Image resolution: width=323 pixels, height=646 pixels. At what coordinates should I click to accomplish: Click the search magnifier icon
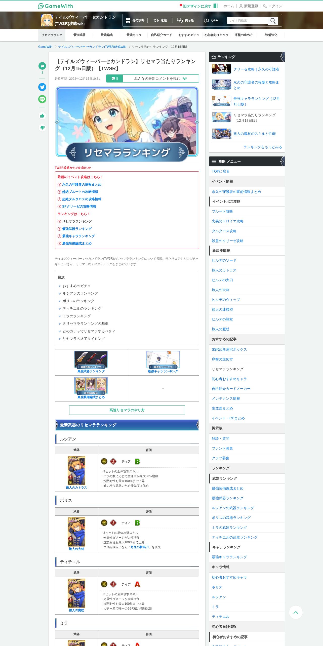(x=273, y=21)
